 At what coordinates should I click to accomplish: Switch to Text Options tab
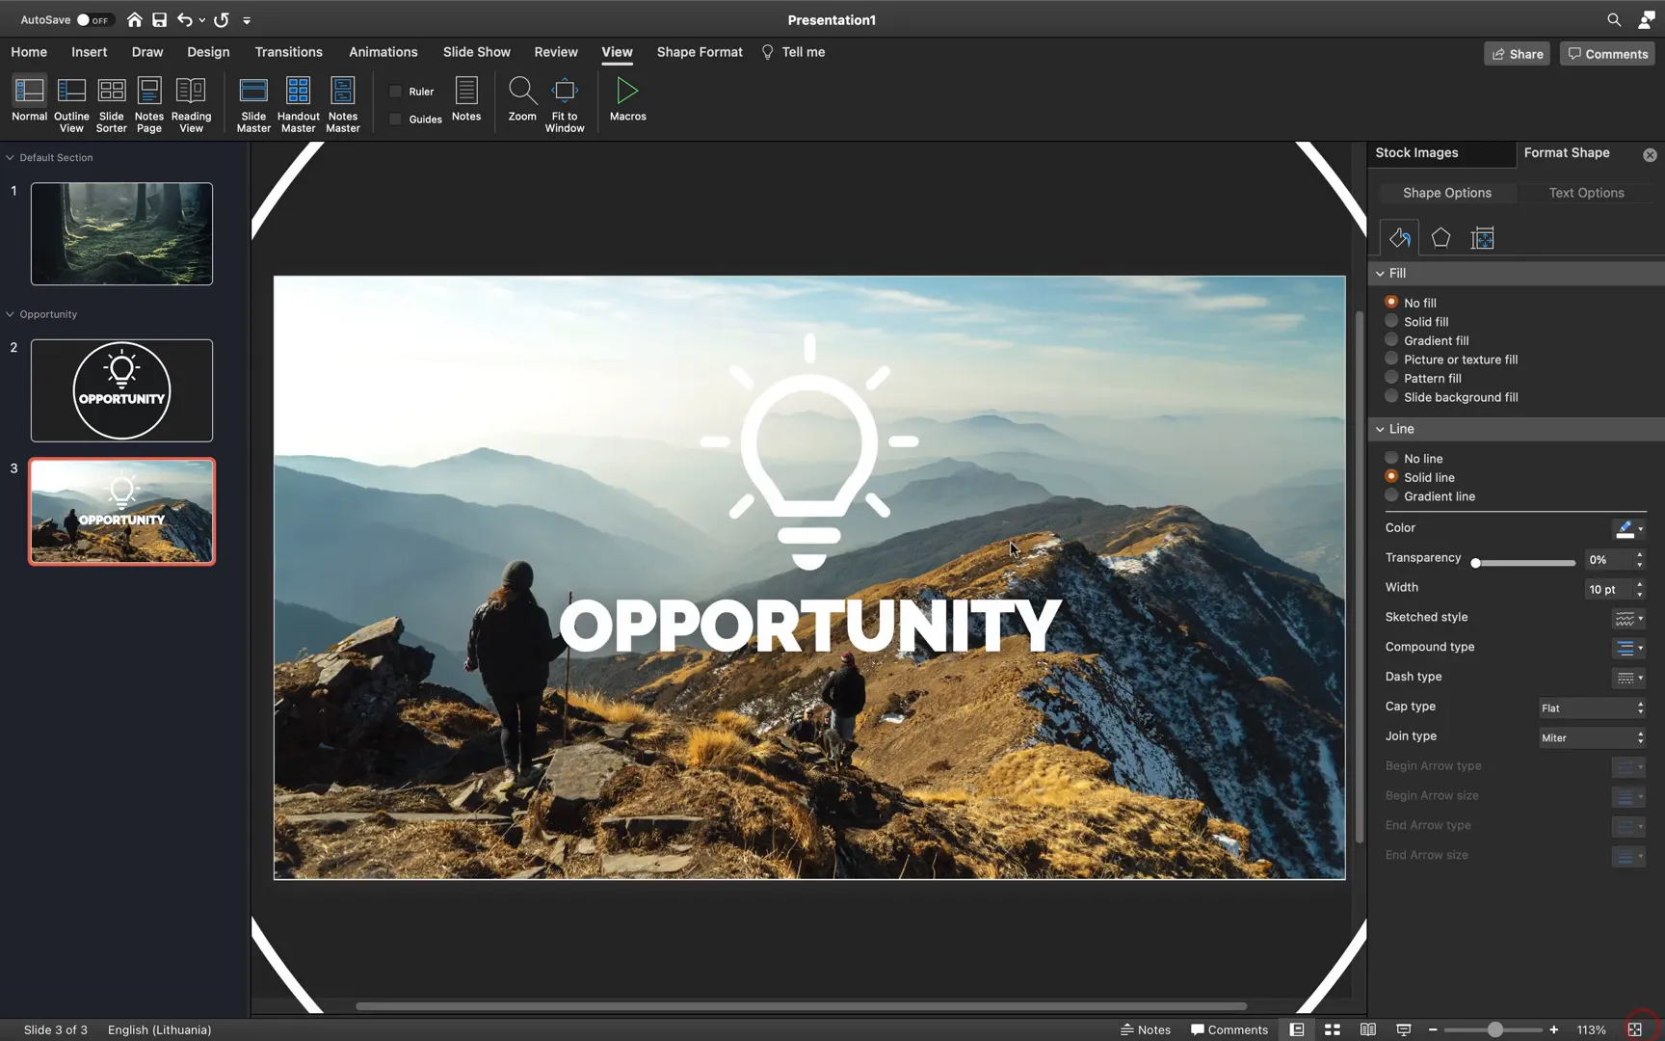pyautogui.click(x=1586, y=193)
